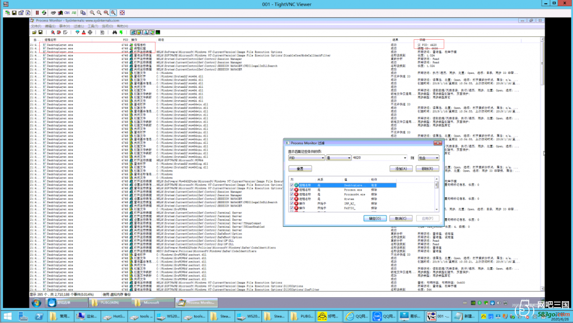Click Include Process From Window crosshair icon
The height and width of the screenshot is (323, 573).
[x=90, y=32]
